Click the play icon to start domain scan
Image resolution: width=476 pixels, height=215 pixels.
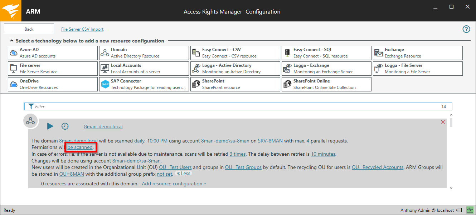[50, 126]
